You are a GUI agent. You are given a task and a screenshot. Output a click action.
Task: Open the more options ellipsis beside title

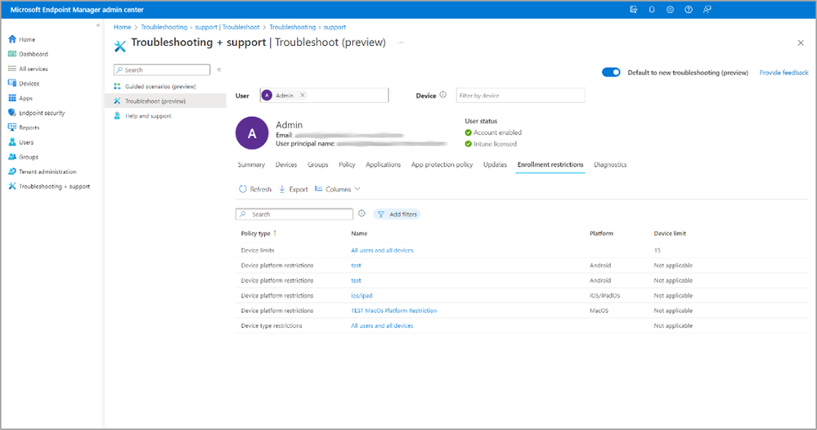[x=401, y=43]
